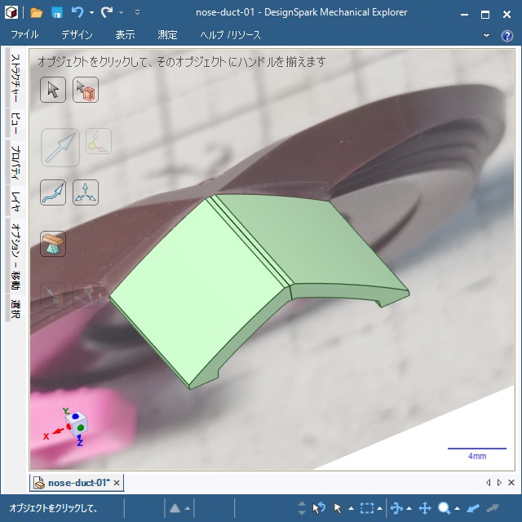This screenshot has height=522, width=522.
Task: Click the Open folder icon
Action: coord(36,13)
